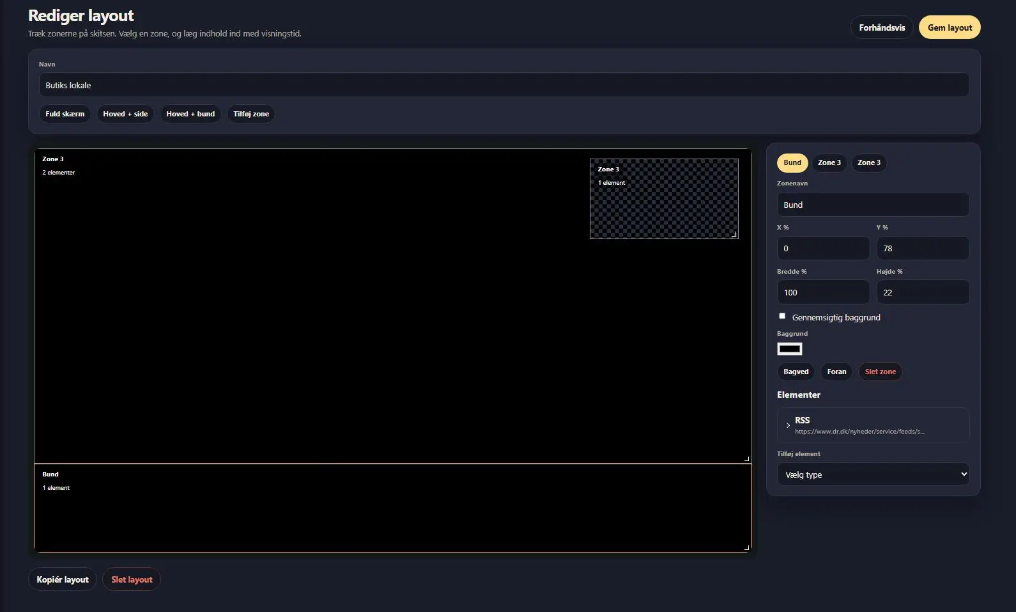Click the X % input field
The width and height of the screenshot is (1016, 612).
pyautogui.click(x=823, y=248)
